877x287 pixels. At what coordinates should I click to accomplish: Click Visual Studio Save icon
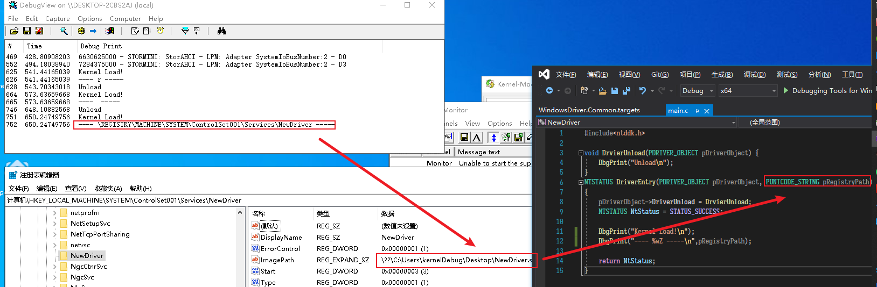[x=615, y=90]
